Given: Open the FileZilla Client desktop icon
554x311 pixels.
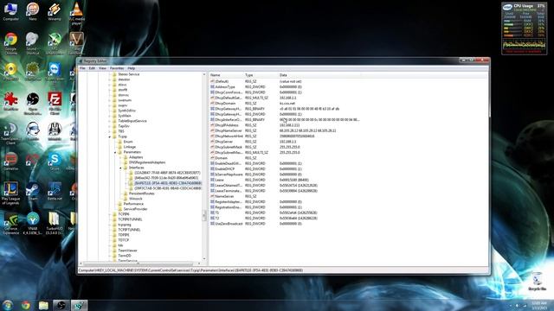Looking at the screenshot, I should [55, 104].
